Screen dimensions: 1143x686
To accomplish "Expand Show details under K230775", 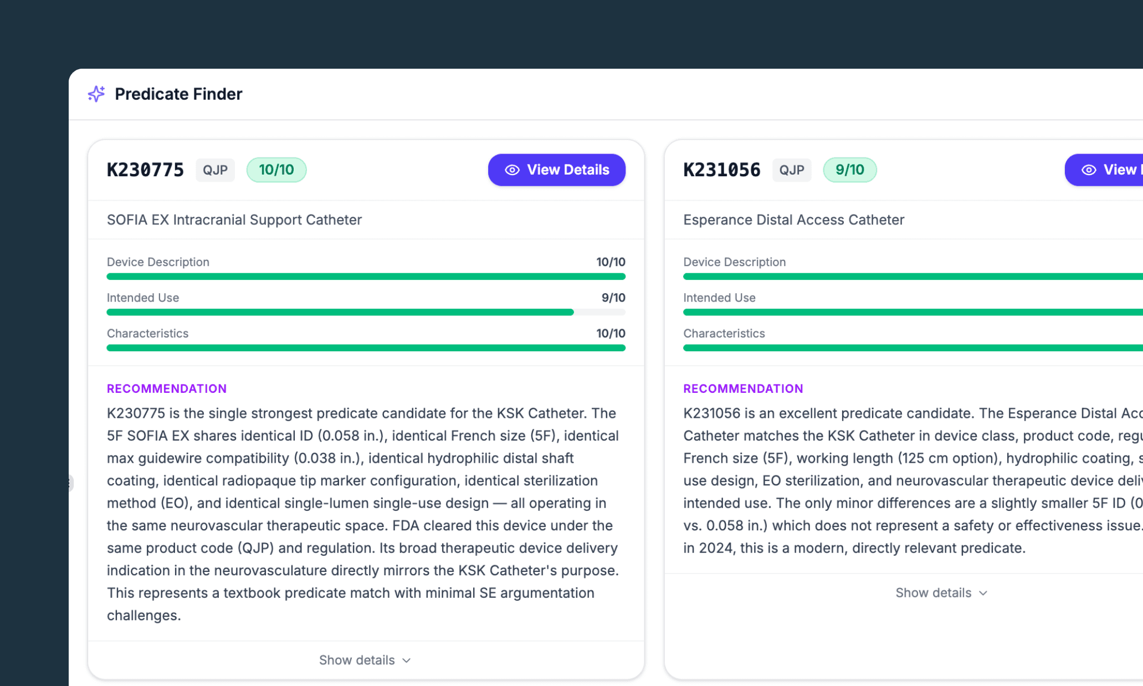I will [x=365, y=660].
